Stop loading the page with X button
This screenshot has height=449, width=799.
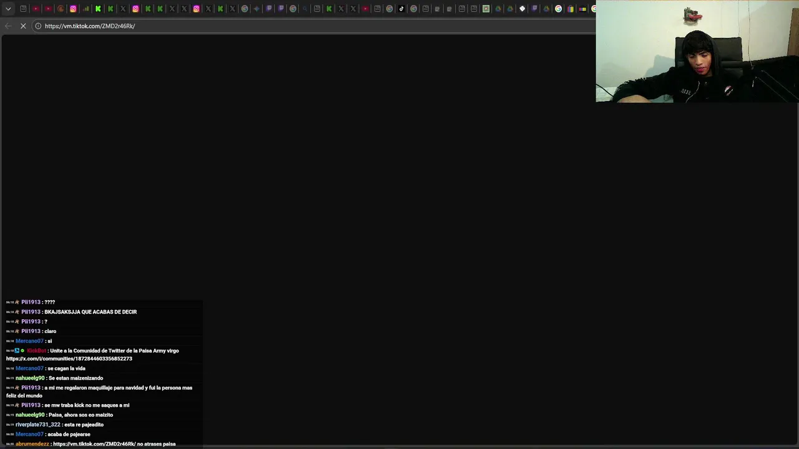(23, 26)
